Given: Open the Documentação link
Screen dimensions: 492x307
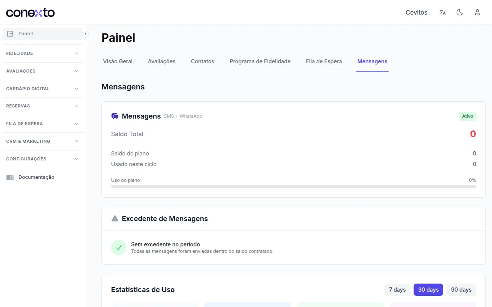Looking at the screenshot, I should tap(43, 177).
